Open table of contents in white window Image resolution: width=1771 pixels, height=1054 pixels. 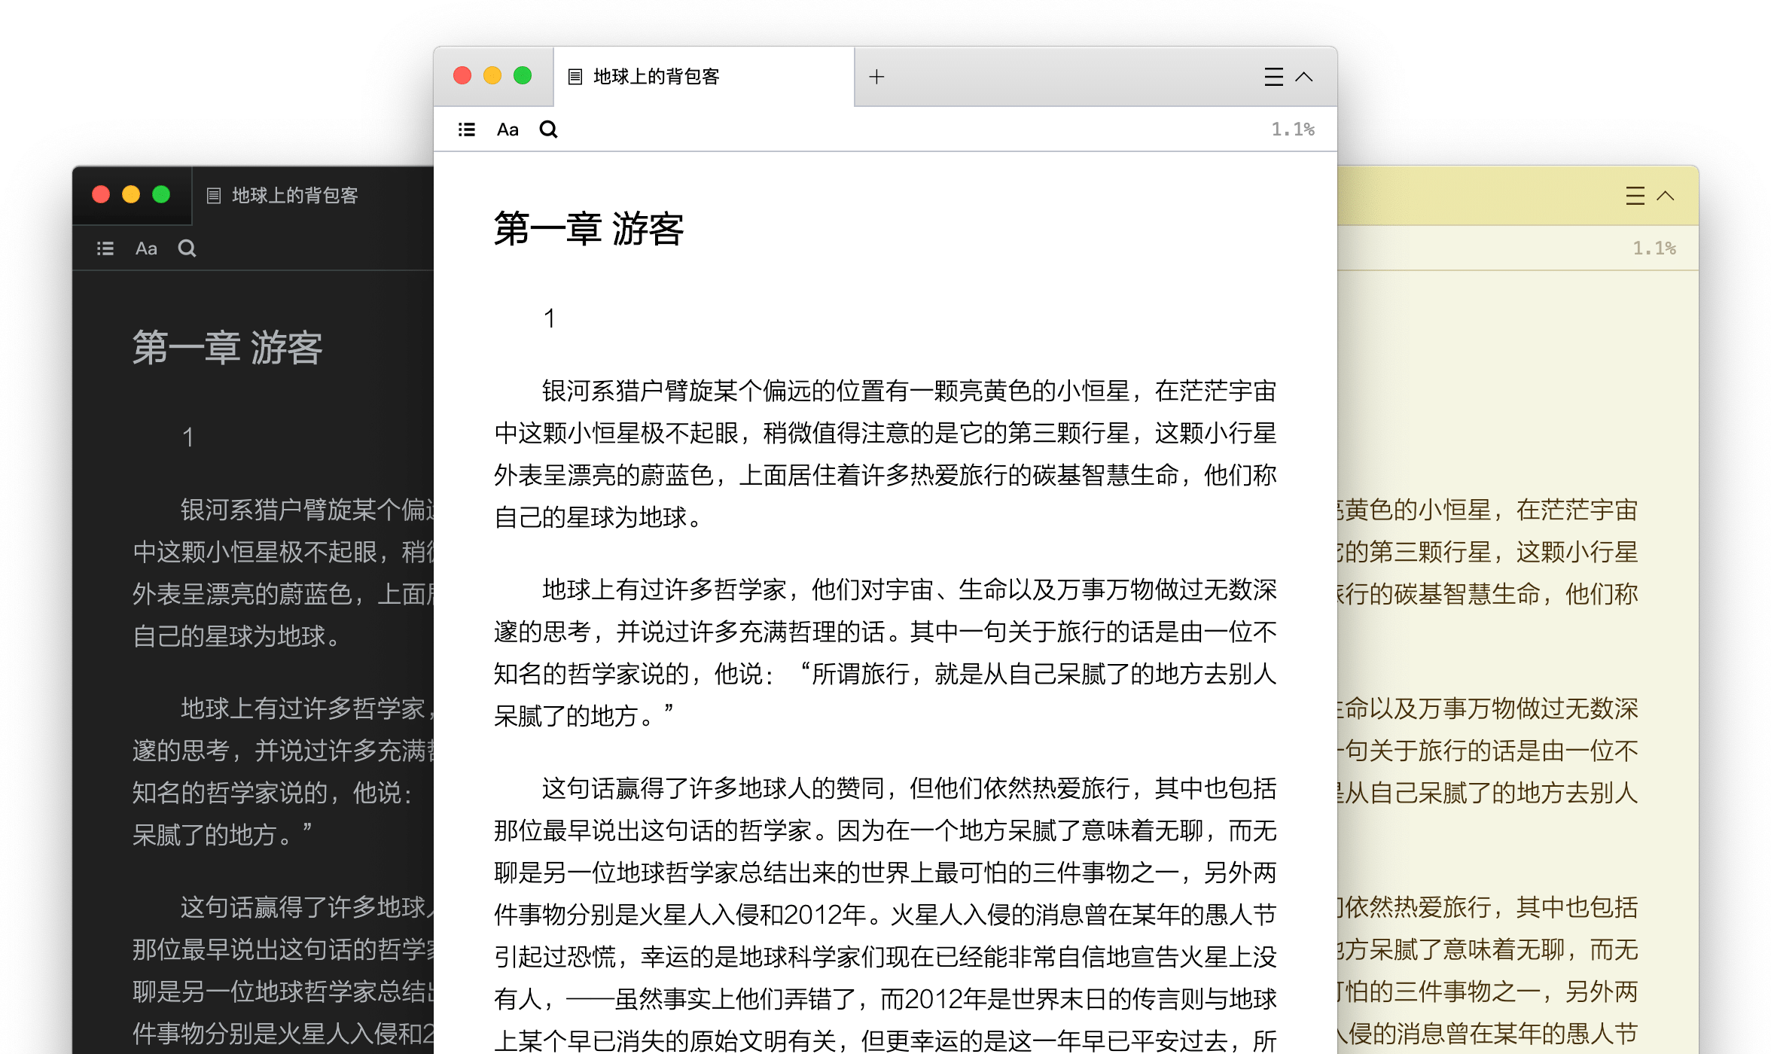pos(467,129)
